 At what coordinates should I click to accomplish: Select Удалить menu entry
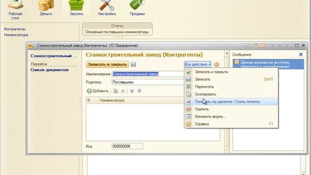[x=231, y=109]
